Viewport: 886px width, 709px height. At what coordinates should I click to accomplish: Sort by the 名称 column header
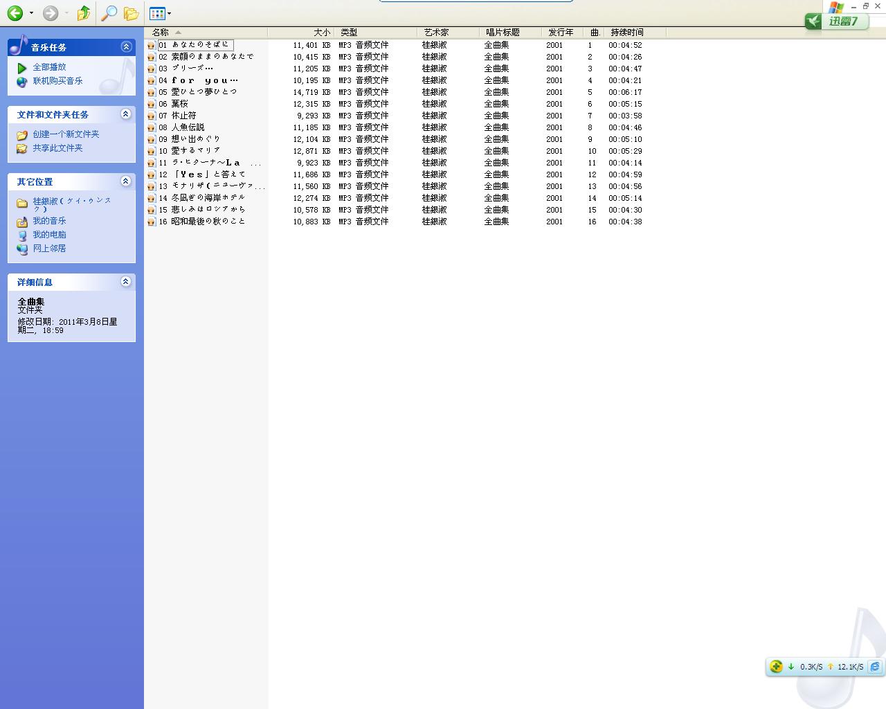[206, 33]
